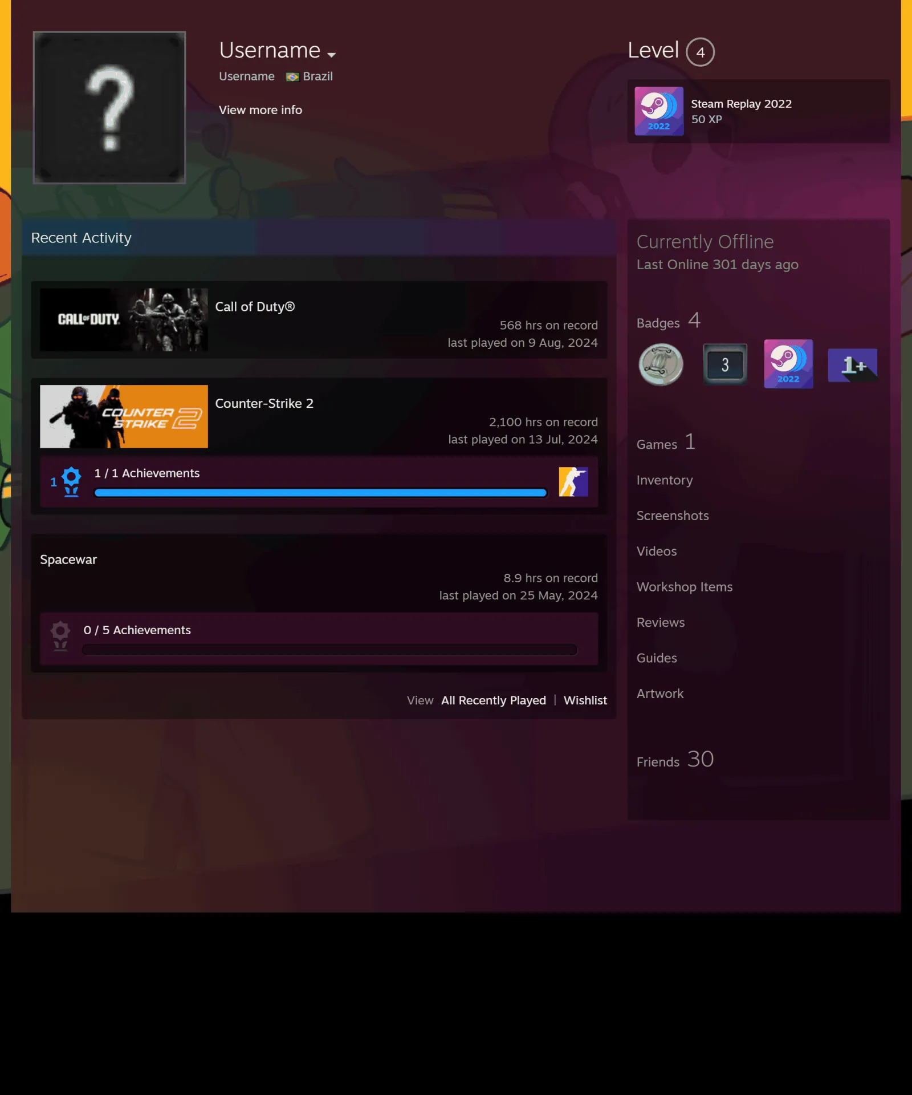Click the Brazil flag icon

(292, 77)
